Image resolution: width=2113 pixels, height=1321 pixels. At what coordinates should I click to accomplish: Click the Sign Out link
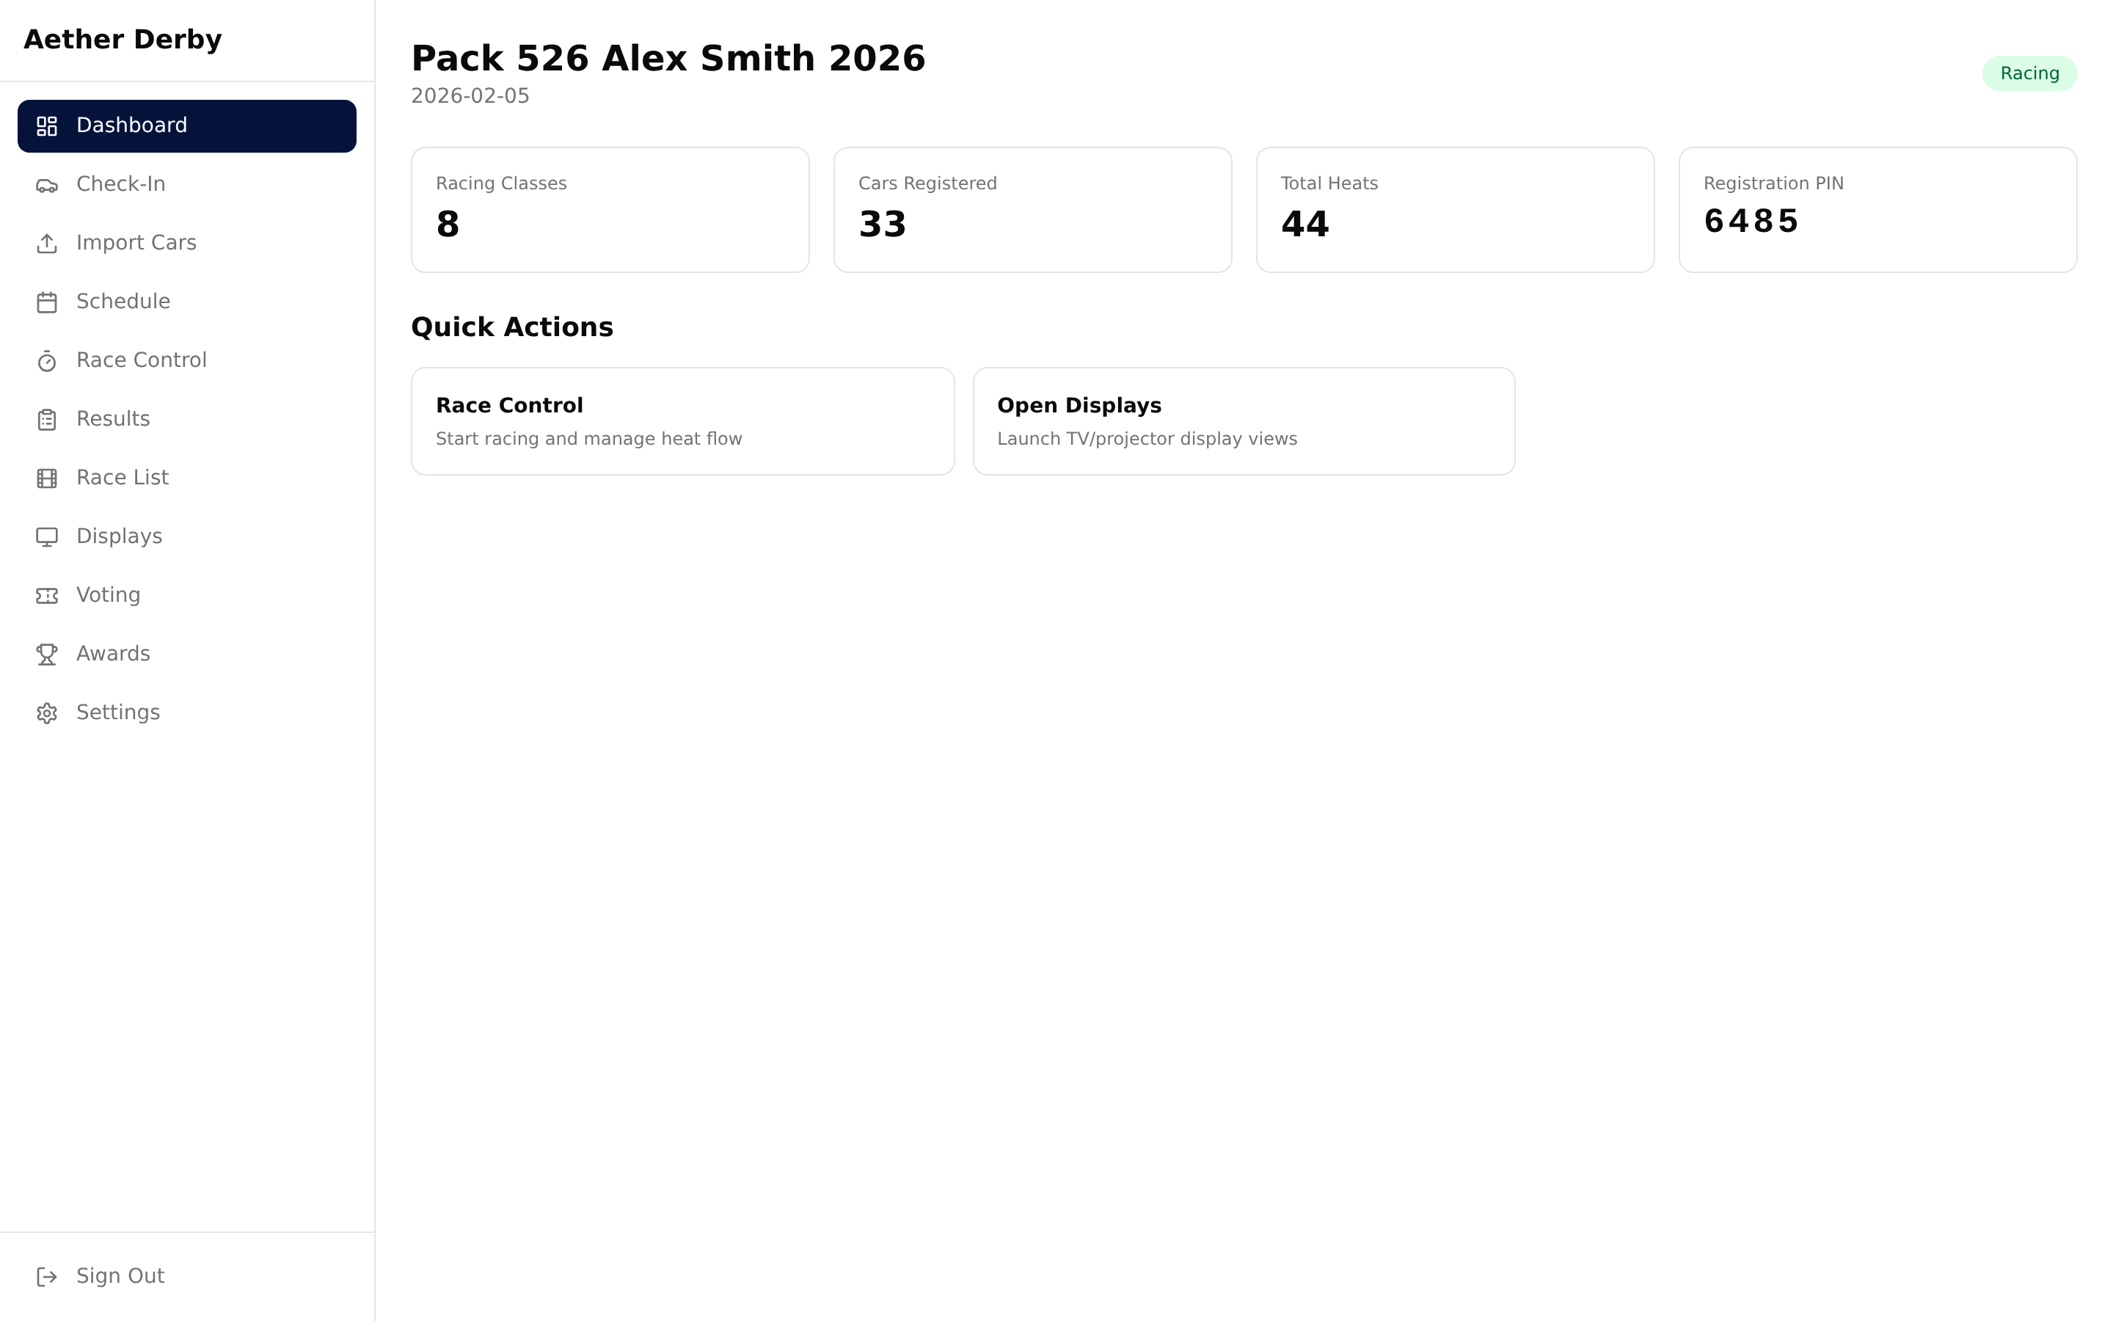click(x=120, y=1276)
